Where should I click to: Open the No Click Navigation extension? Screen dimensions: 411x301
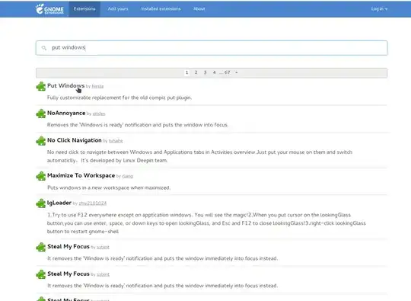coord(75,140)
